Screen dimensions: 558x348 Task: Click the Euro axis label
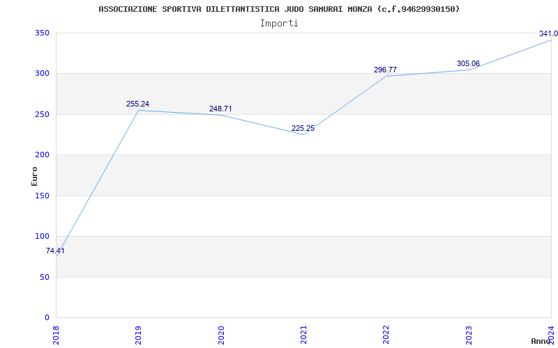pos(34,176)
